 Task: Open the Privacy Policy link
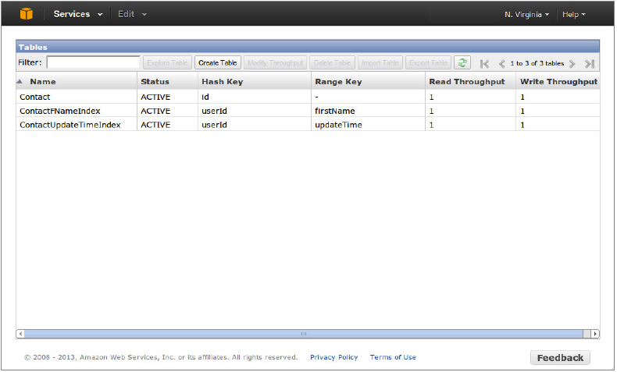click(x=333, y=357)
